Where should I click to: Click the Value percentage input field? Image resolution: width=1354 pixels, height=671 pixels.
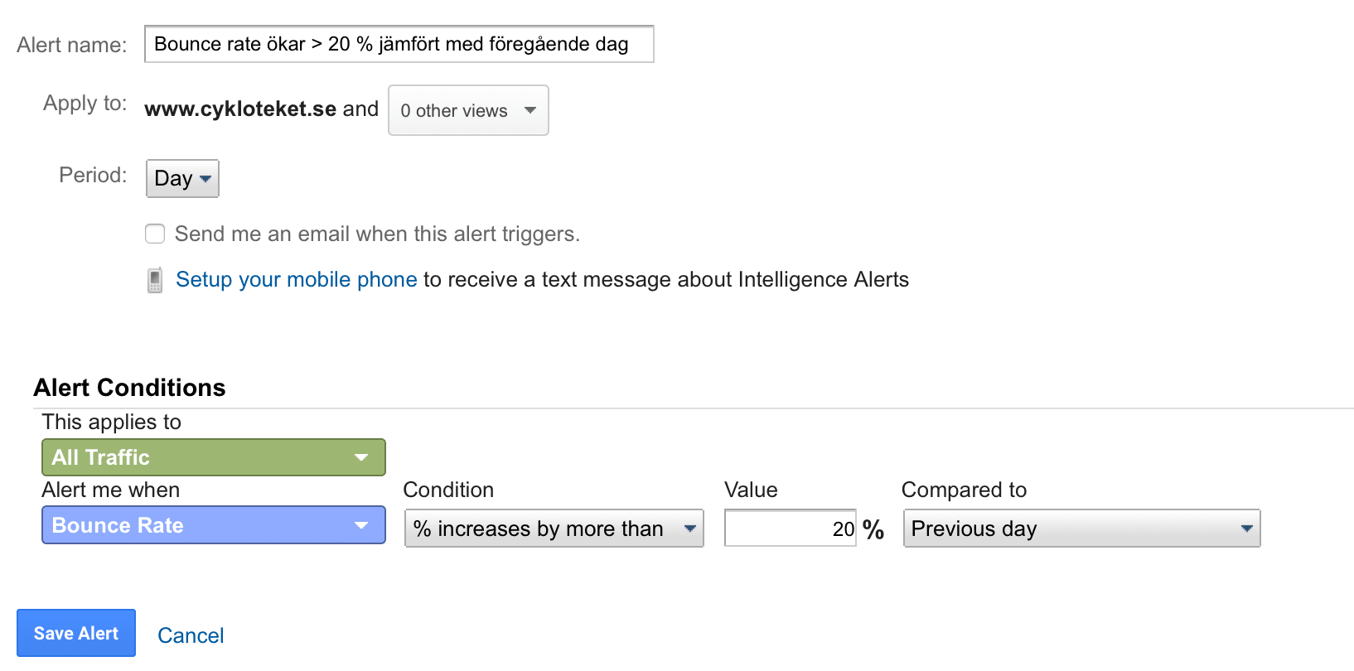point(791,529)
